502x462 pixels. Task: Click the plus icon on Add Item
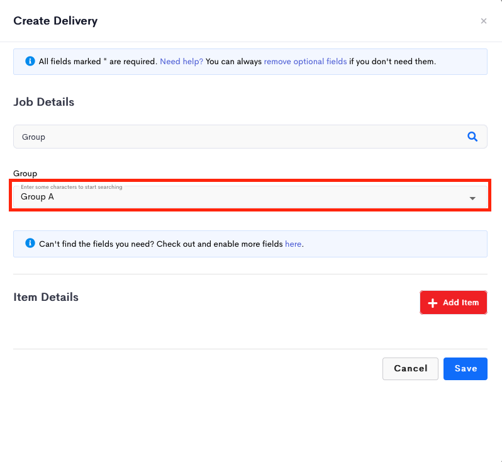tap(433, 303)
